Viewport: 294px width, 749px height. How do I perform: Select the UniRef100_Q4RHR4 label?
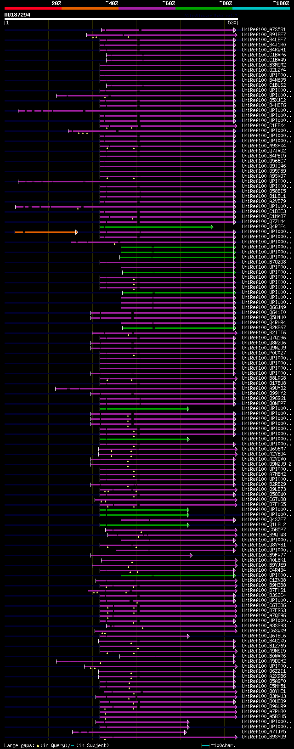click(x=264, y=323)
